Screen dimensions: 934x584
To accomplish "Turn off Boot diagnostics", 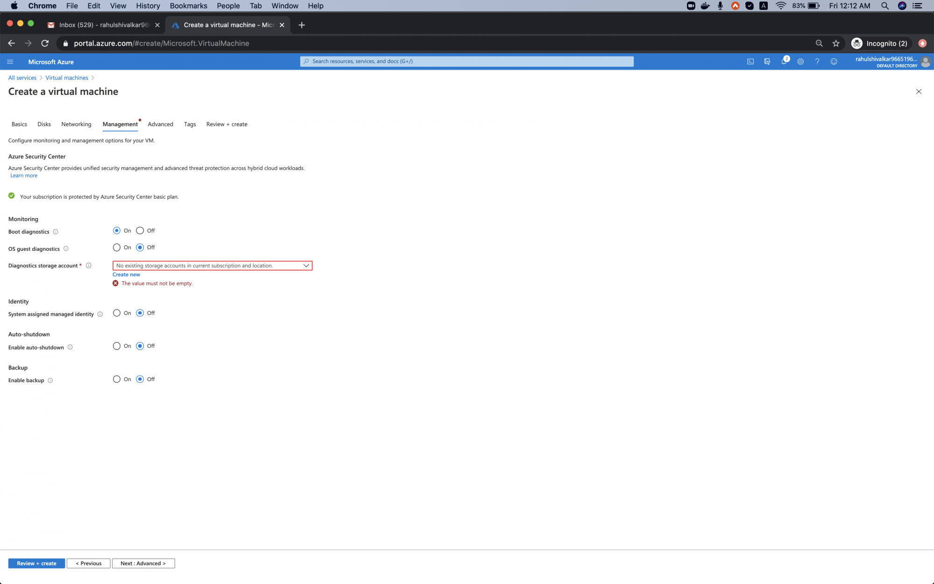I will click(x=139, y=230).
